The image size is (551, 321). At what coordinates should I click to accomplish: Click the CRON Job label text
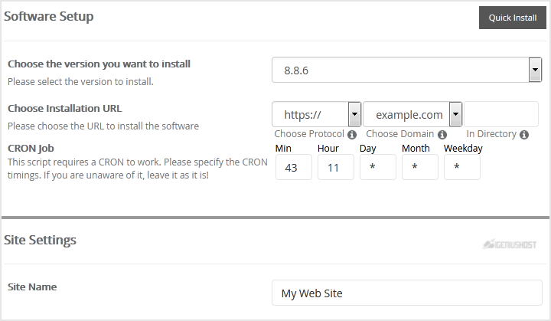click(31, 148)
